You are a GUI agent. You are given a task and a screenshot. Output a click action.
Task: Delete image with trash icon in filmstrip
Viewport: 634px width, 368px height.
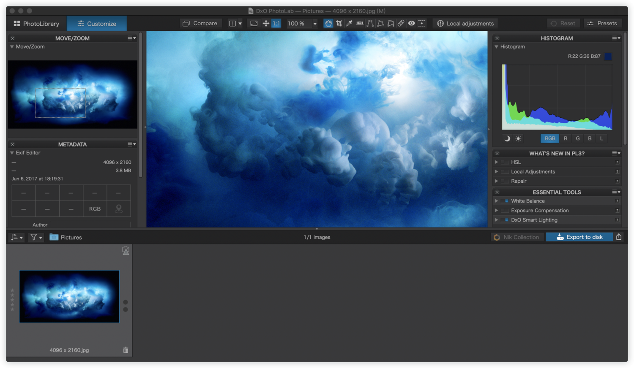126,350
